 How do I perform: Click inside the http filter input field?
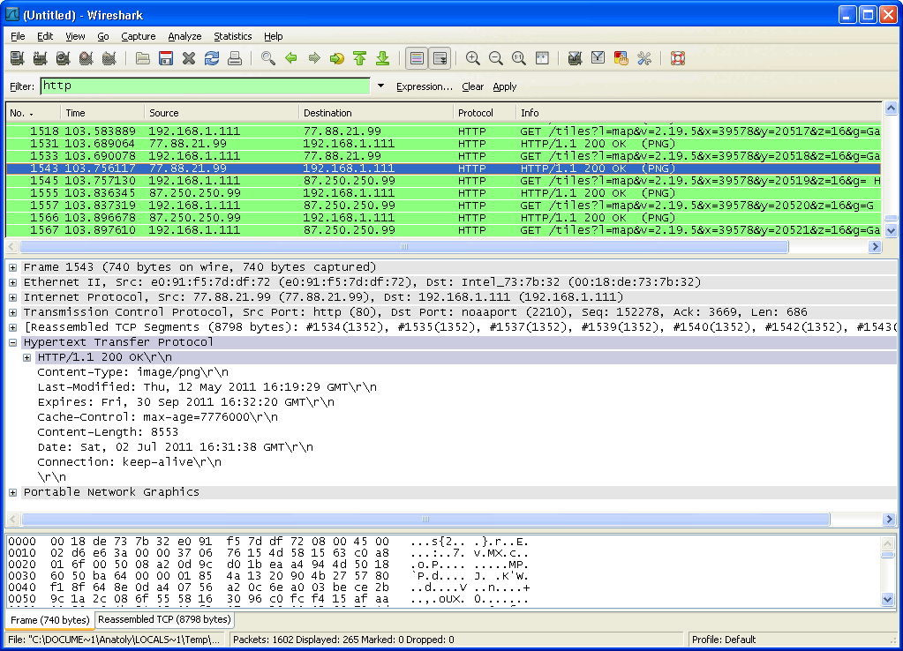point(205,86)
